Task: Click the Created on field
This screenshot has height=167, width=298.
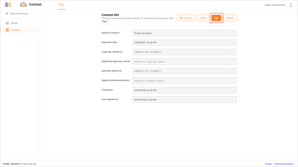Action: [x=184, y=90]
